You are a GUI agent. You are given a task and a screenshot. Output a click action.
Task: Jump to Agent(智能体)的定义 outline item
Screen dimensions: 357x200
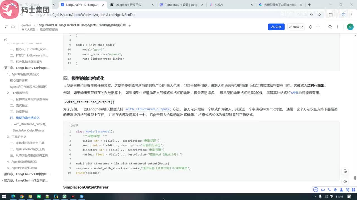pos(23,74)
